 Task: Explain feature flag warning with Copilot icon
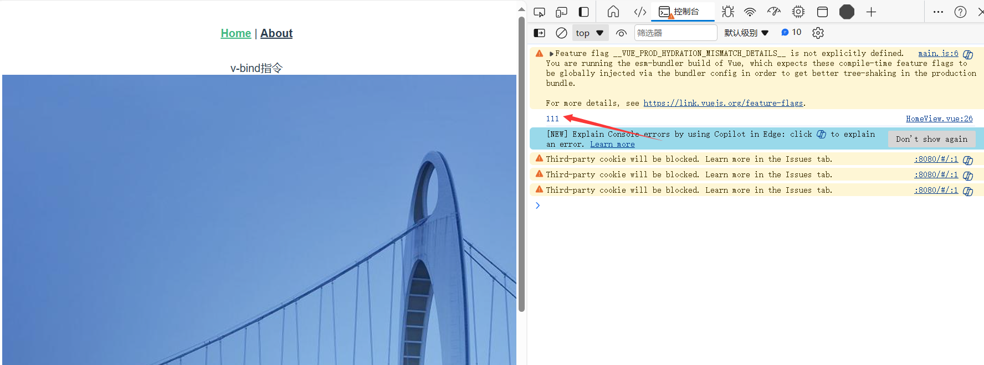coord(968,54)
